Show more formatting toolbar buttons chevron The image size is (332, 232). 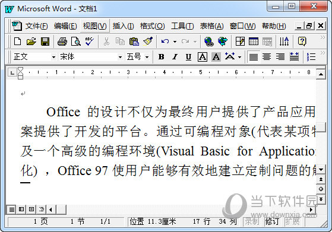[322, 53]
